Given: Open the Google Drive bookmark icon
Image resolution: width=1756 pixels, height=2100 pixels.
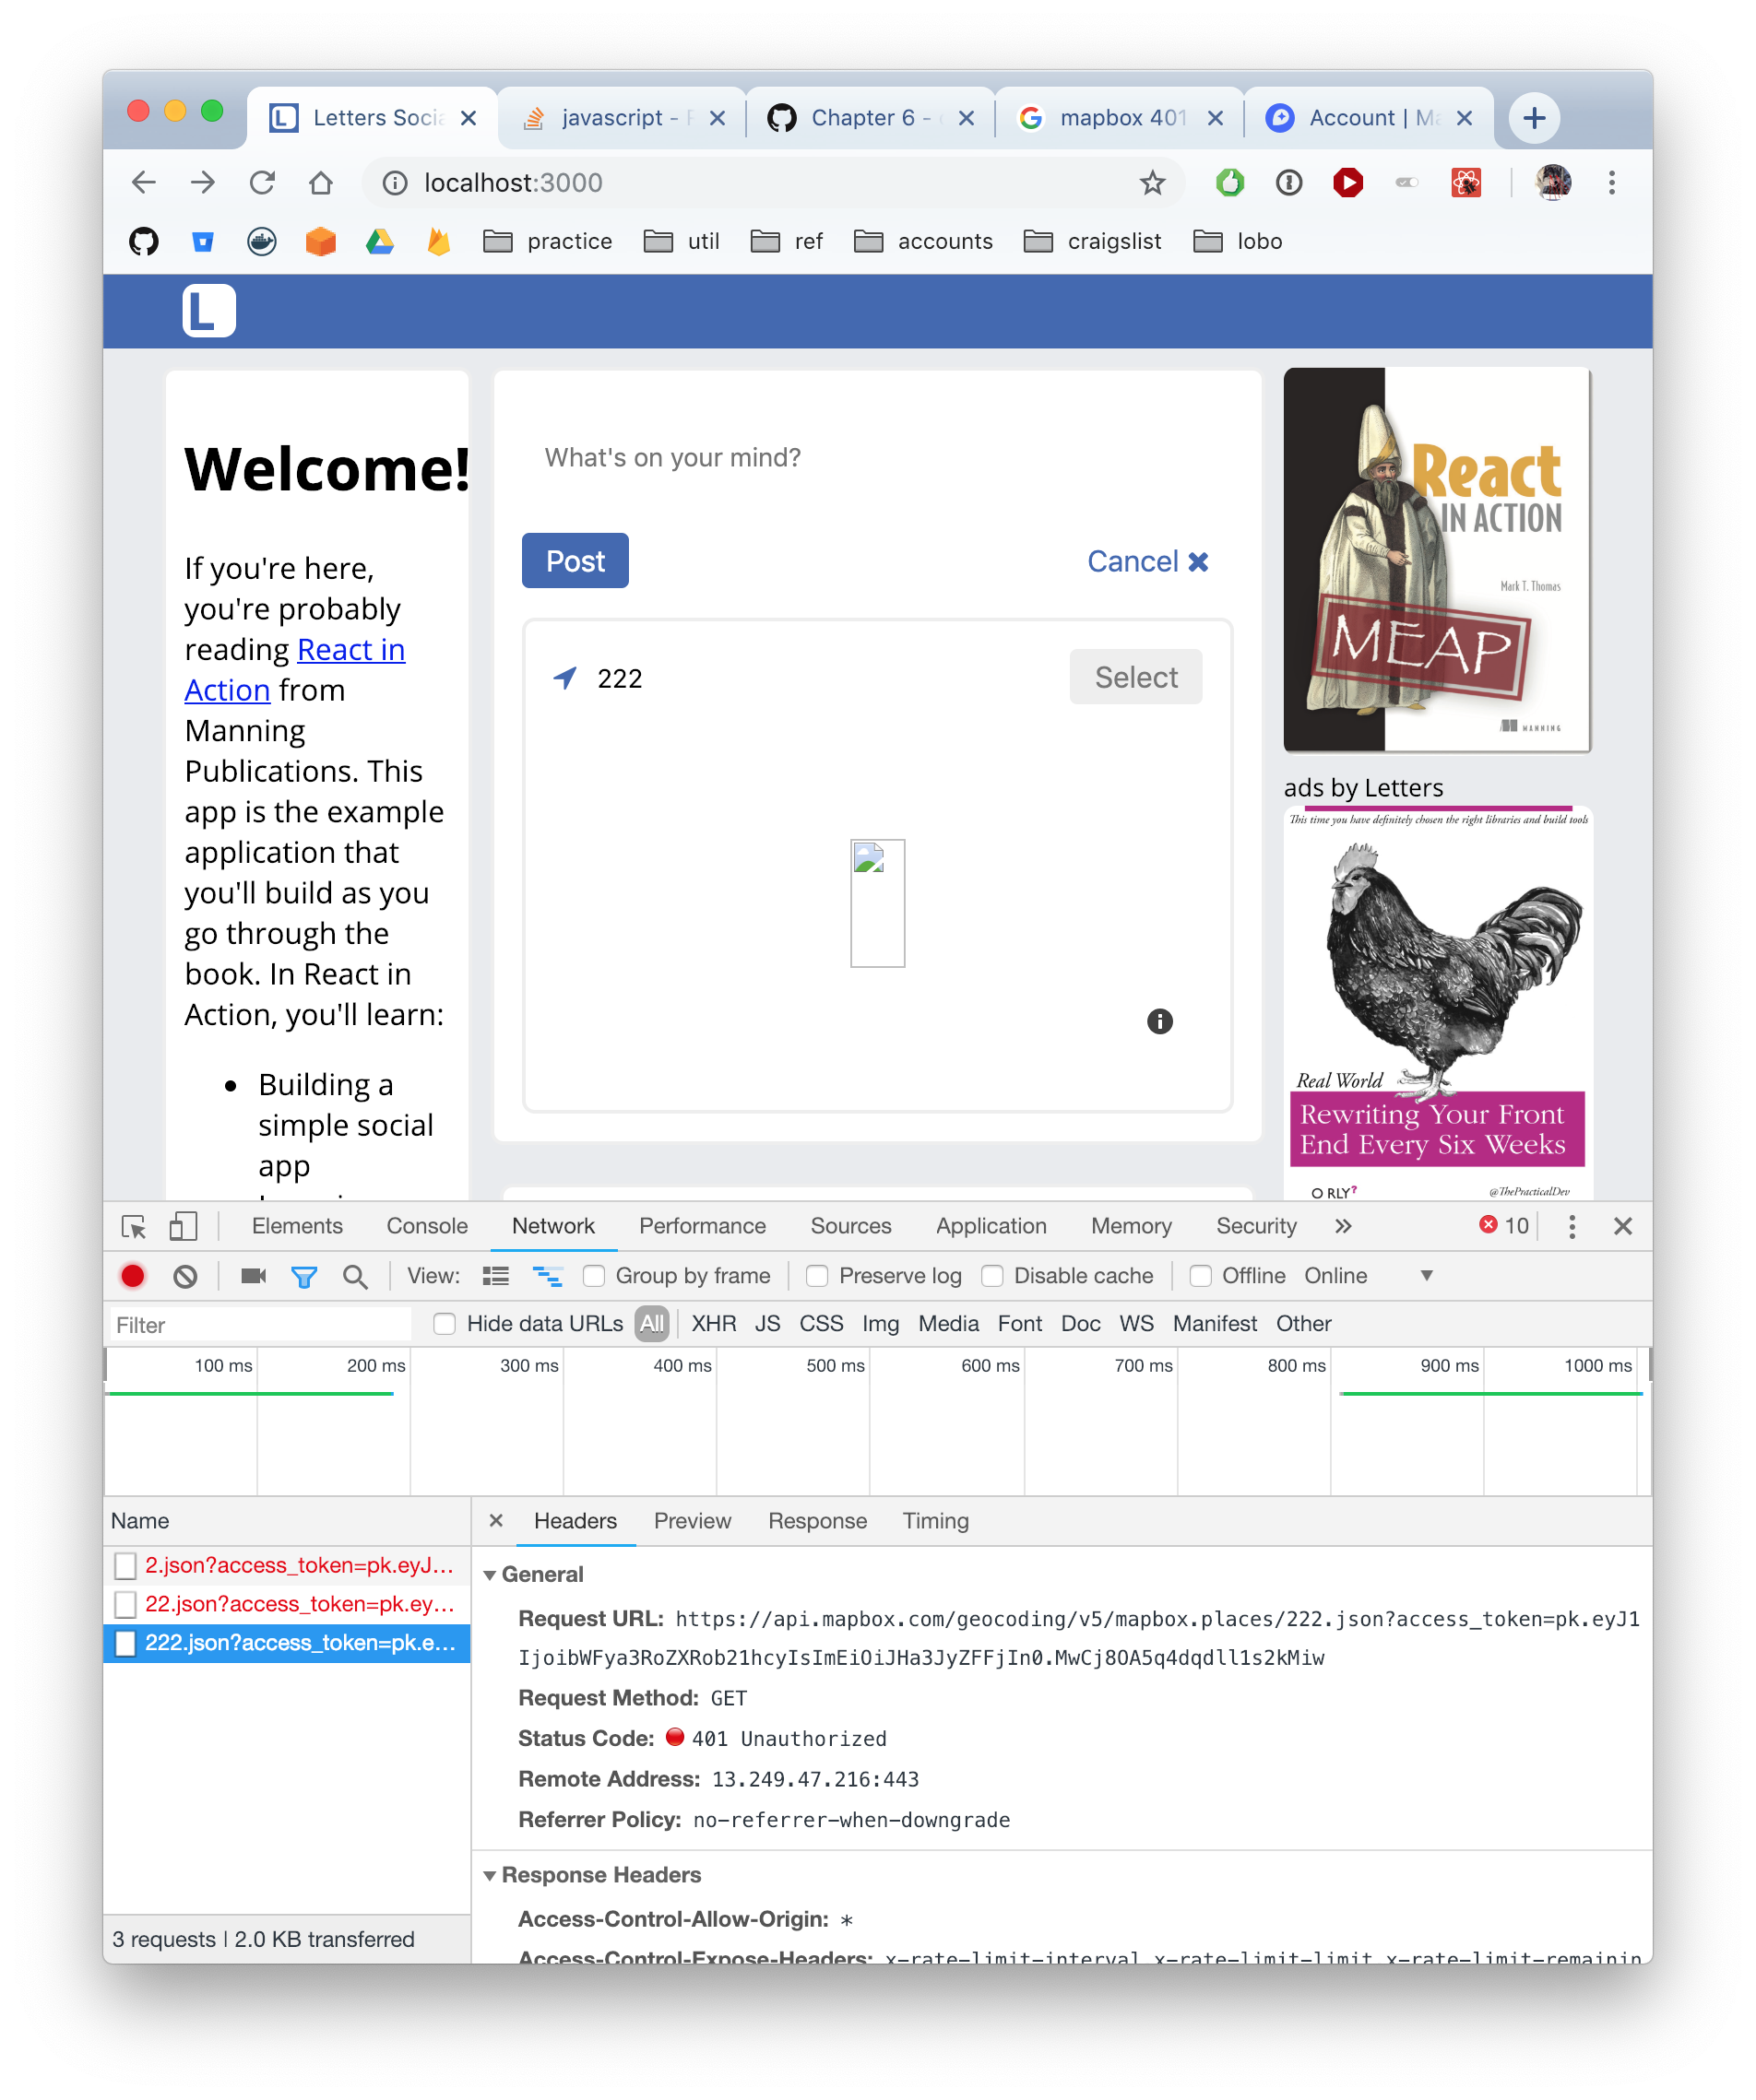Looking at the screenshot, I should tap(380, 242).
